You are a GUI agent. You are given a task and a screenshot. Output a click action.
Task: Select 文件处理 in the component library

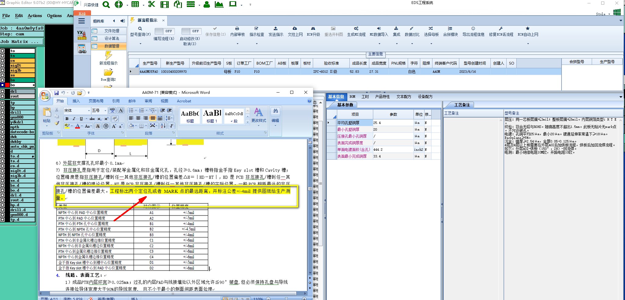109,31
